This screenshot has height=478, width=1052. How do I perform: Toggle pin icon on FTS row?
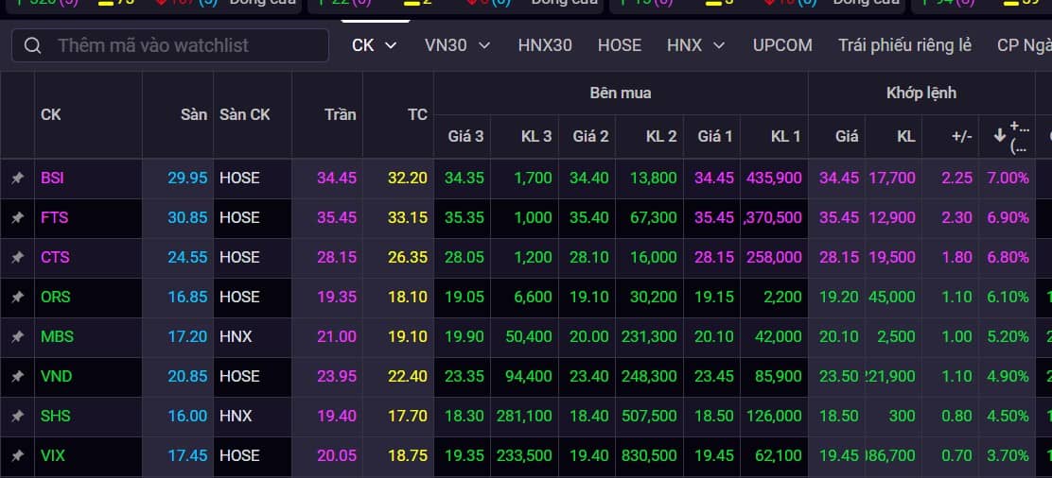(17, 218)
